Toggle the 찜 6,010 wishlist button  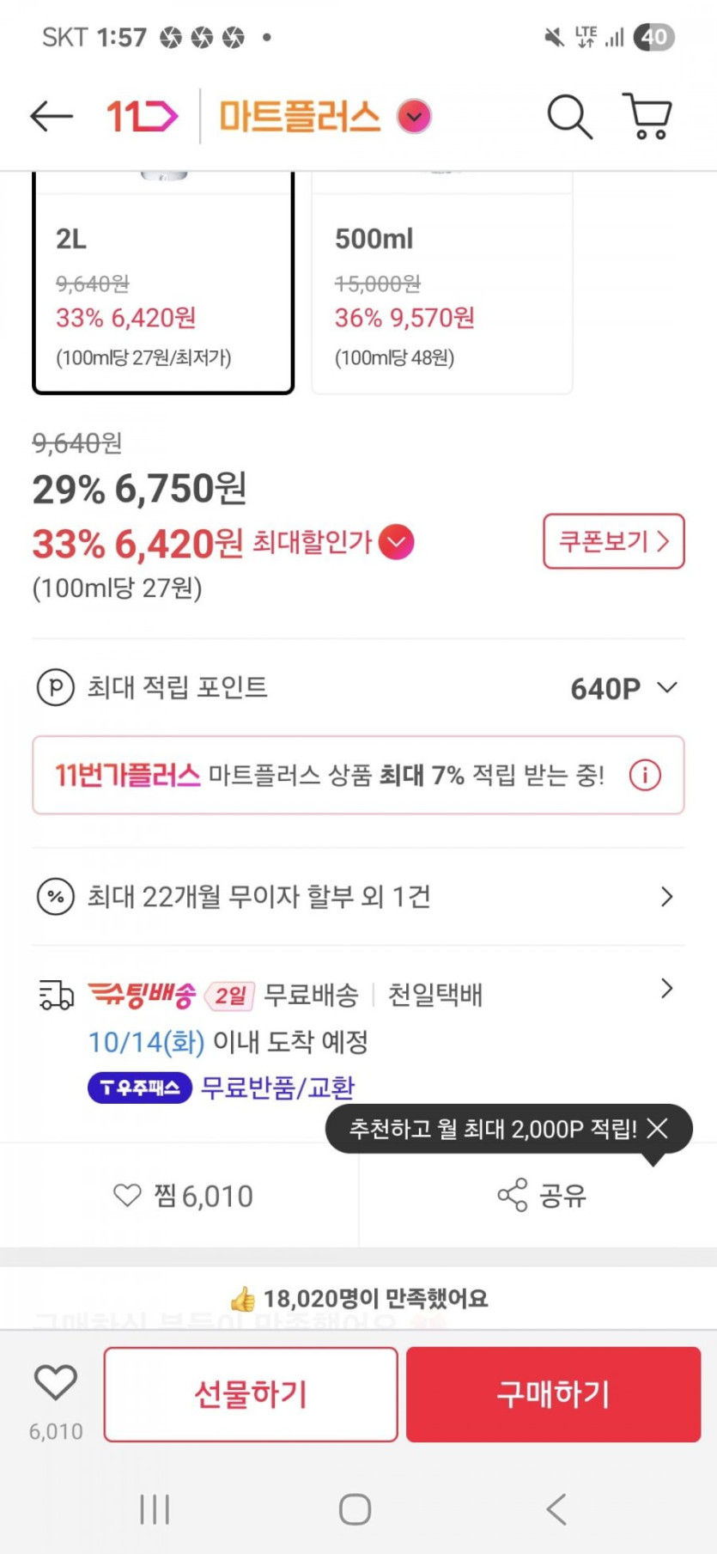pyautogui.click(x=183, y=1195)
